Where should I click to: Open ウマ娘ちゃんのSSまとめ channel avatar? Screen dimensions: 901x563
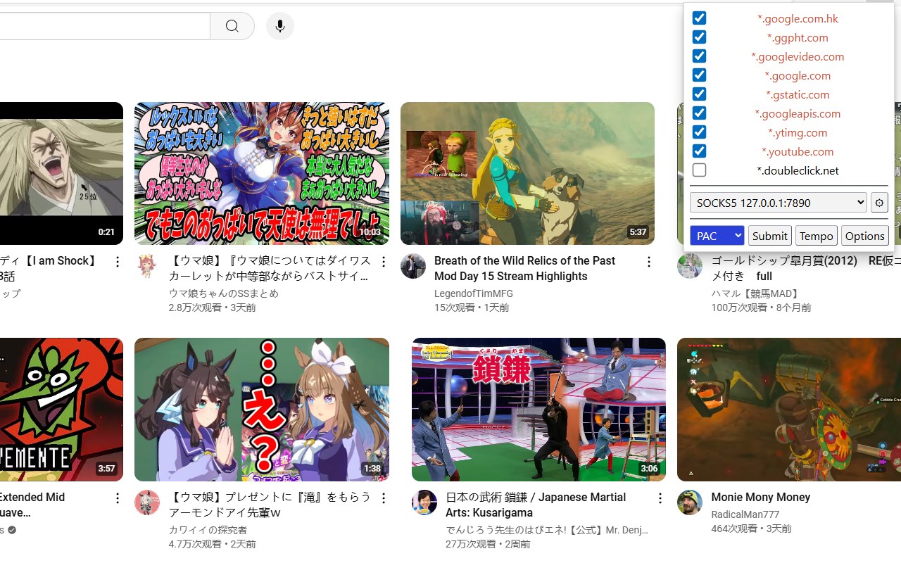click(147, 266)
